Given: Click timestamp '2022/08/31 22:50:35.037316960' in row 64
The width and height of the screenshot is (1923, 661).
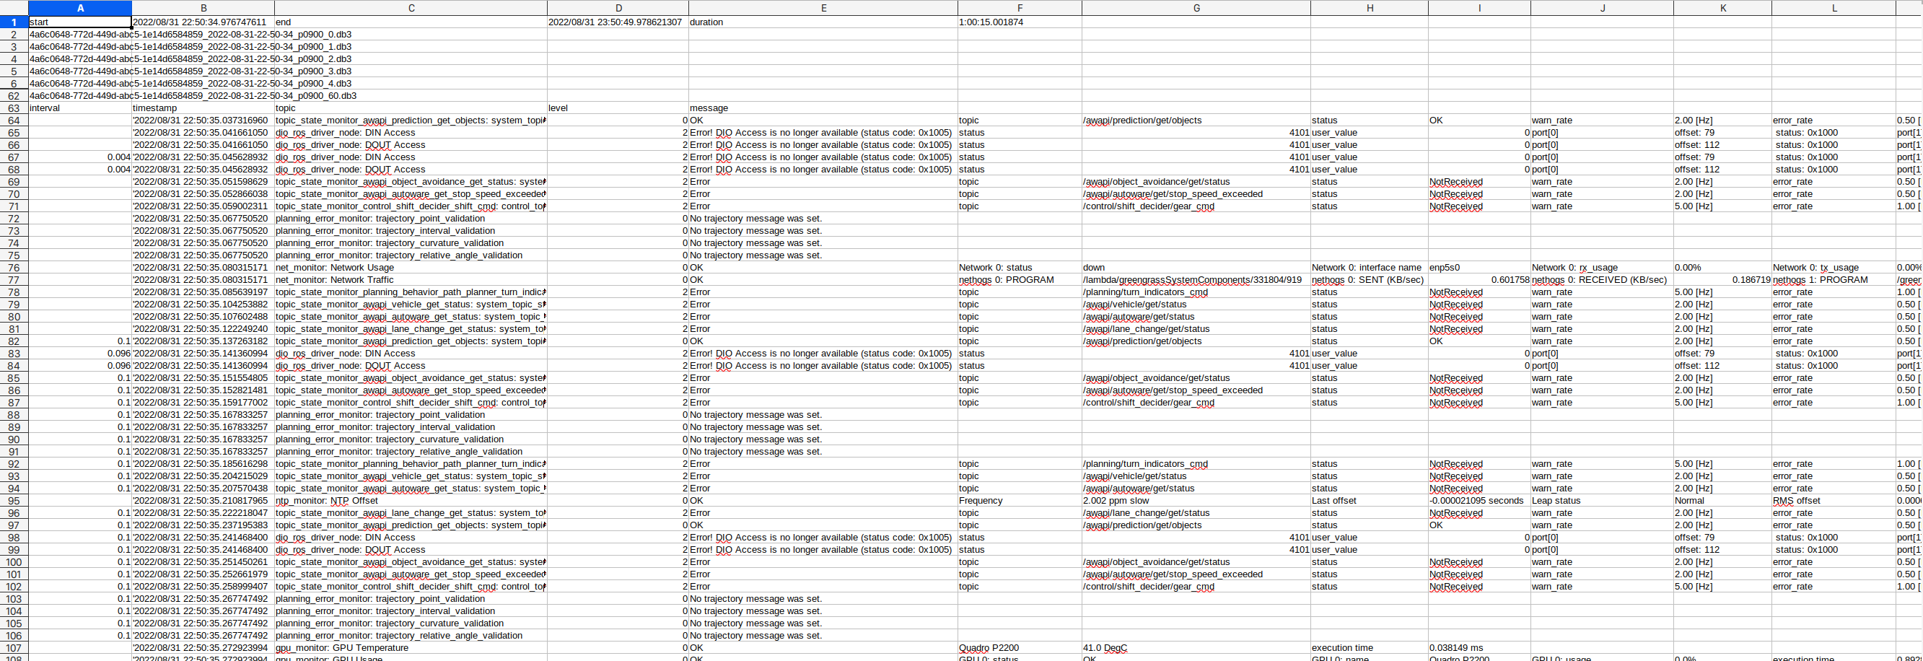Looking at the screenshot, I should pos(203,121).
